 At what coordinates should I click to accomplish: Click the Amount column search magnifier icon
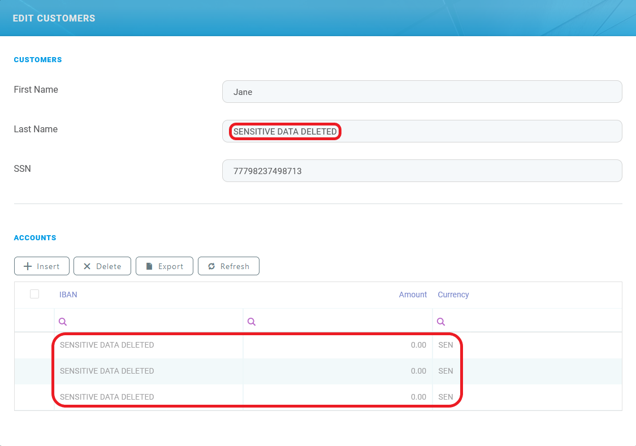252,322
